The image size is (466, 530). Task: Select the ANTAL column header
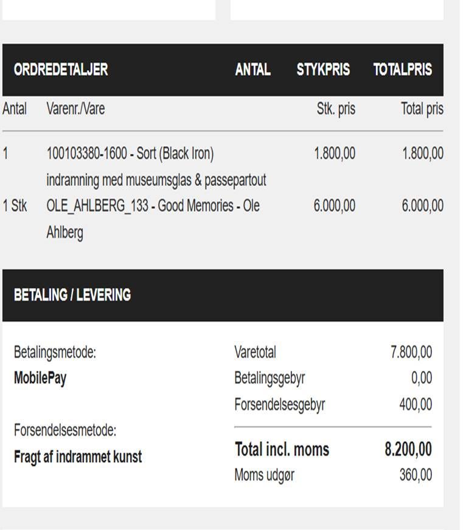click(252, 69)
